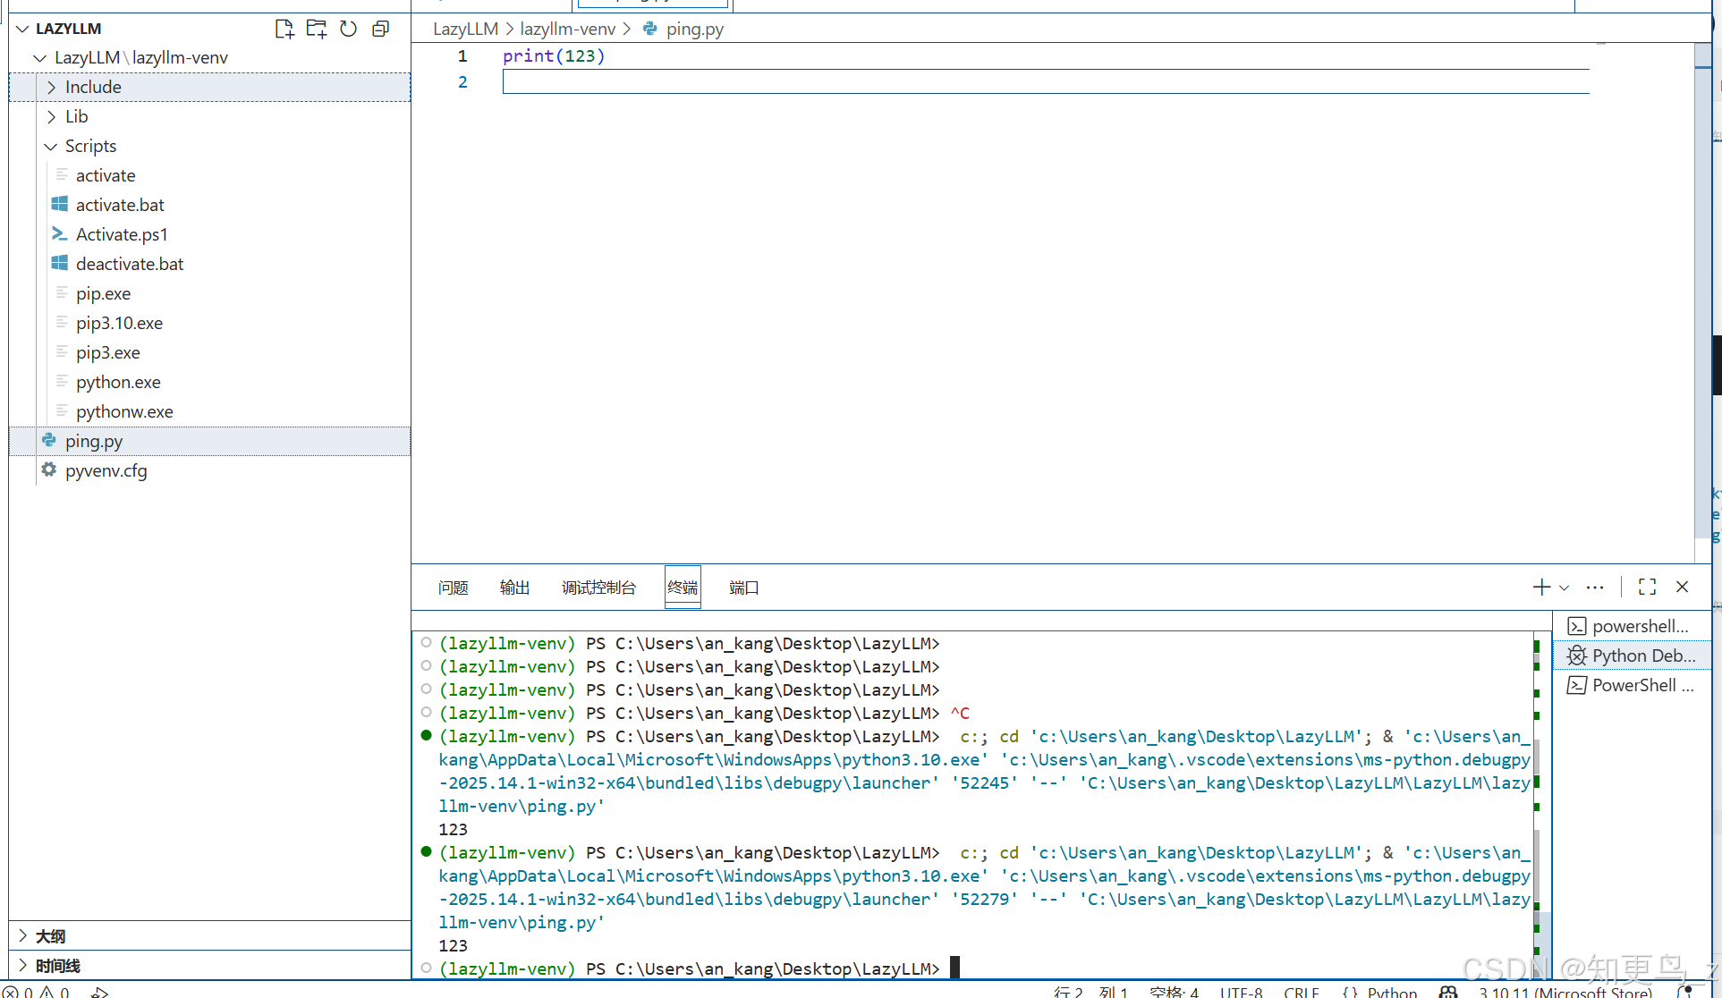Add a new terminal with plus icon
The height and width of the screenshot is (998, 1722).
point(1540,587)
